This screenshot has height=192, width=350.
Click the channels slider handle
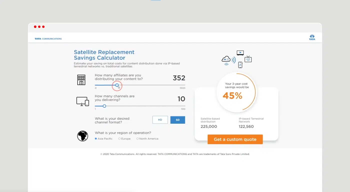[x=104, y=106]
